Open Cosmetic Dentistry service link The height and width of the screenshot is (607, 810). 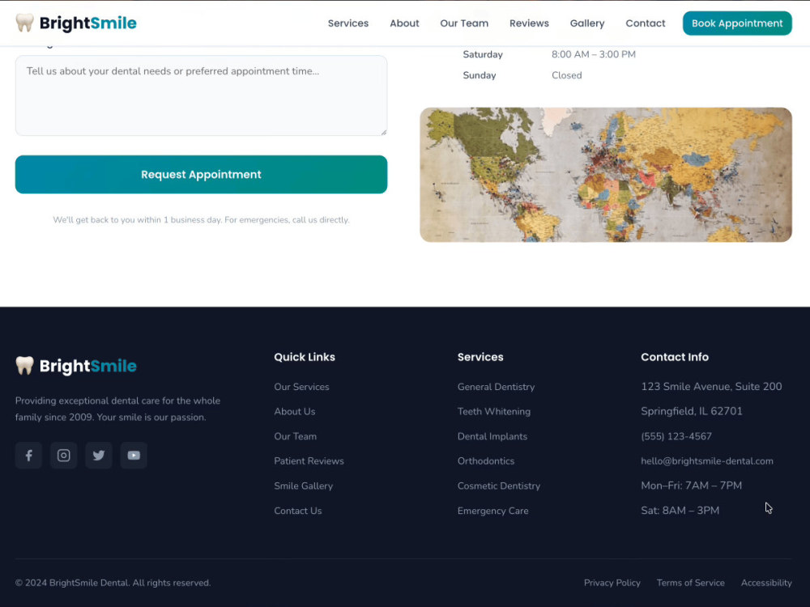coord(498,486)
